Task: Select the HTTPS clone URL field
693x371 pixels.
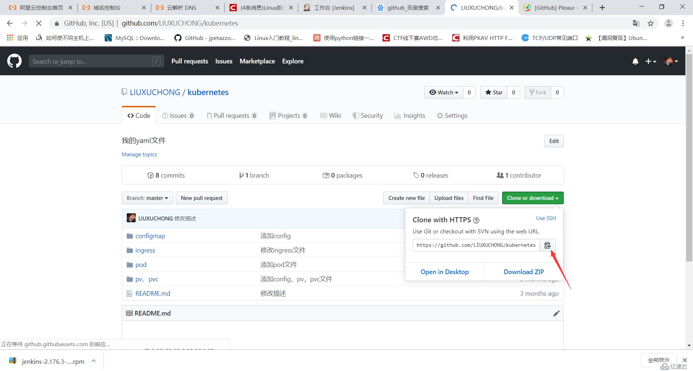Action: pyautogui.click(x=476, y=245)
